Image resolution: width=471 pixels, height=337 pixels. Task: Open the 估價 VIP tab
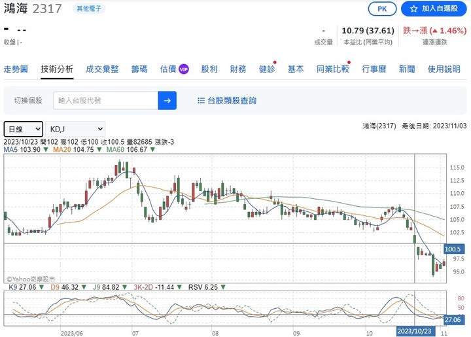pos(174,69)
